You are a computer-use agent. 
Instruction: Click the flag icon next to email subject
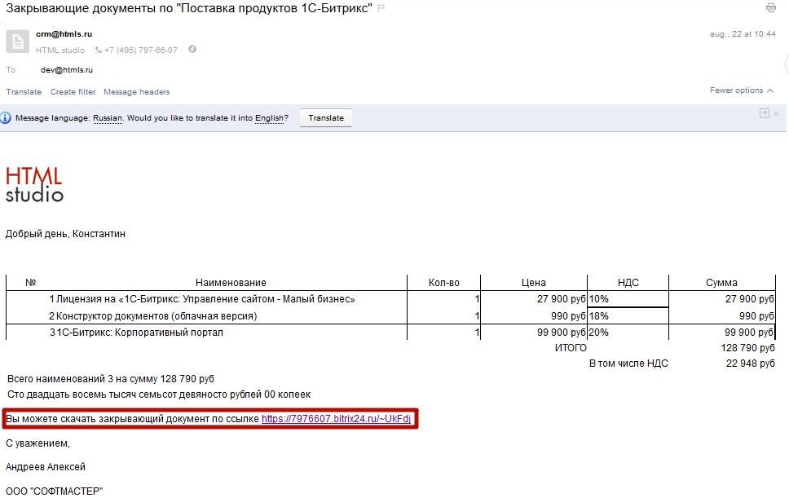[382, 8]
